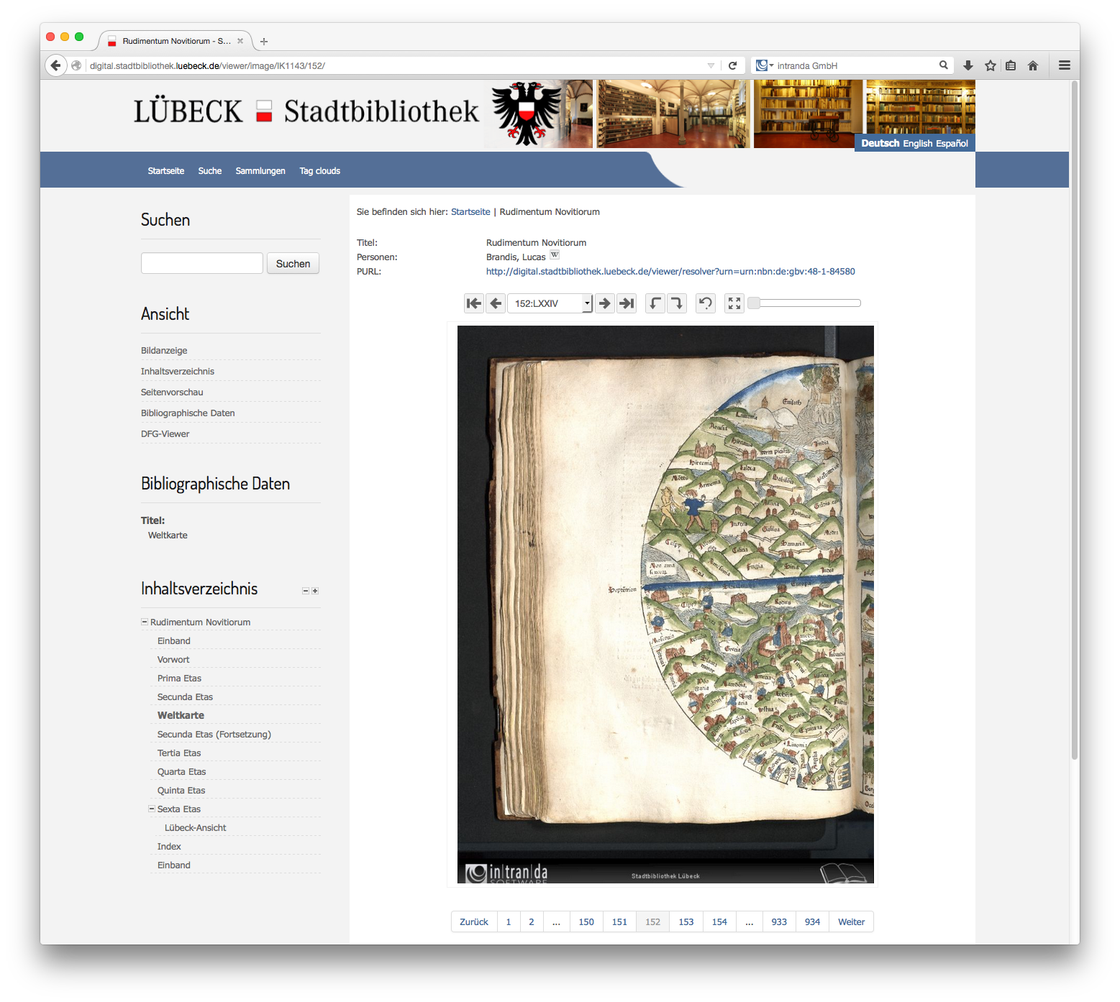The image size is (1120, 1002).
Task: Open Prima Etas chapter
Action: (179, 679)
